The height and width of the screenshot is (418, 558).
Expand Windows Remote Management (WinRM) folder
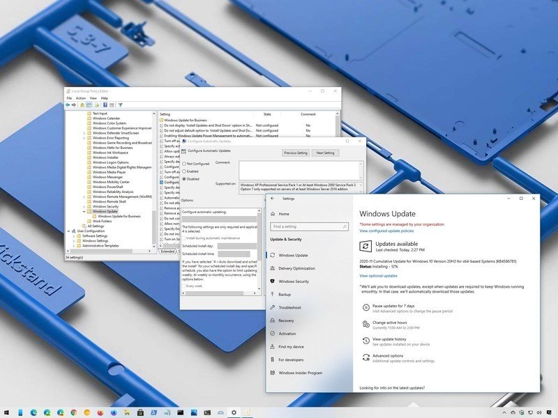click(x=84, y=196)
